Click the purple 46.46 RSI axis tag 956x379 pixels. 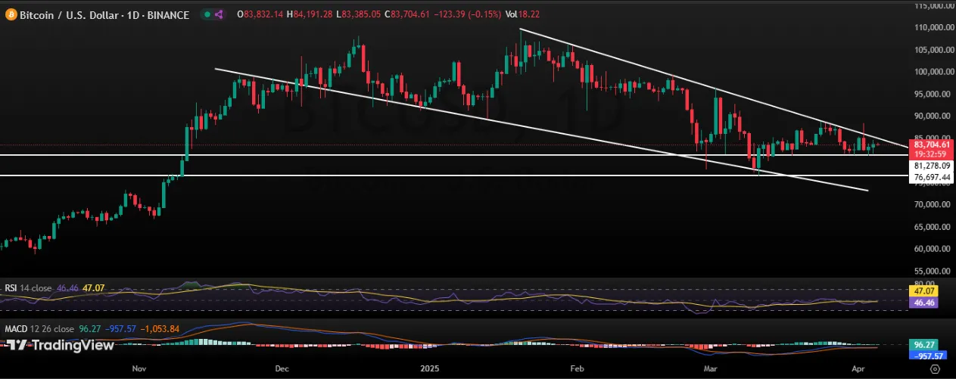point(923,301)
